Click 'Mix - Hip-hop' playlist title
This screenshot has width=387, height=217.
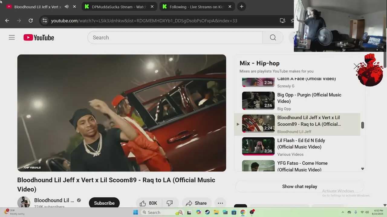(259, 63)
